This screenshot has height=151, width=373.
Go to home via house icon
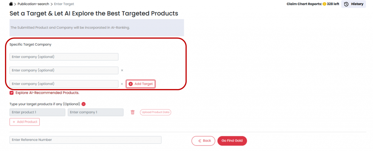tap(11, 4)
